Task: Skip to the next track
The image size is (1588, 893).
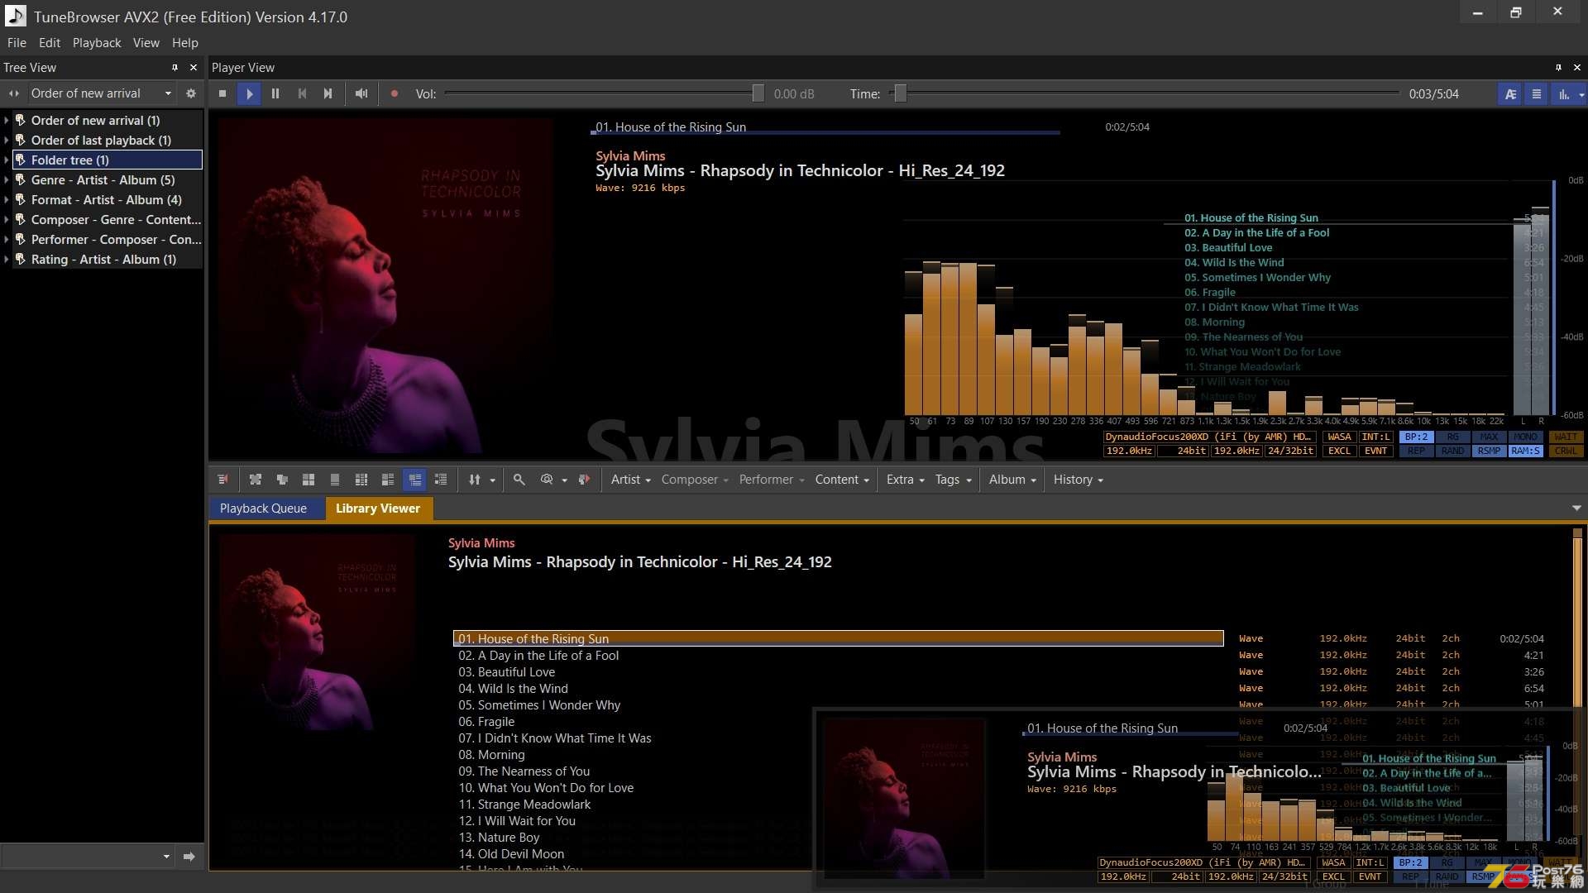Action: coord(328,94)
